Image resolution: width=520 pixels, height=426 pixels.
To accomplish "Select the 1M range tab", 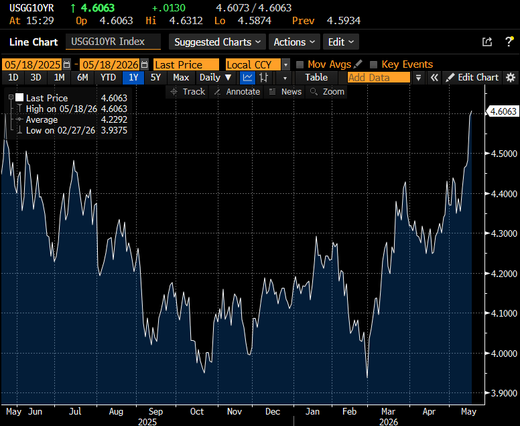I will coord(60,78).
